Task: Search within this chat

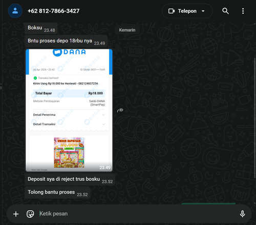Action: pos(225,11)
